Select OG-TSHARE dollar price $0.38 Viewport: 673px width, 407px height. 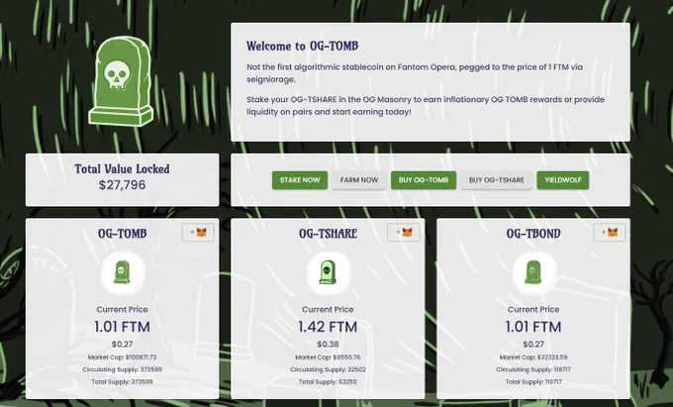coord(328,345)
